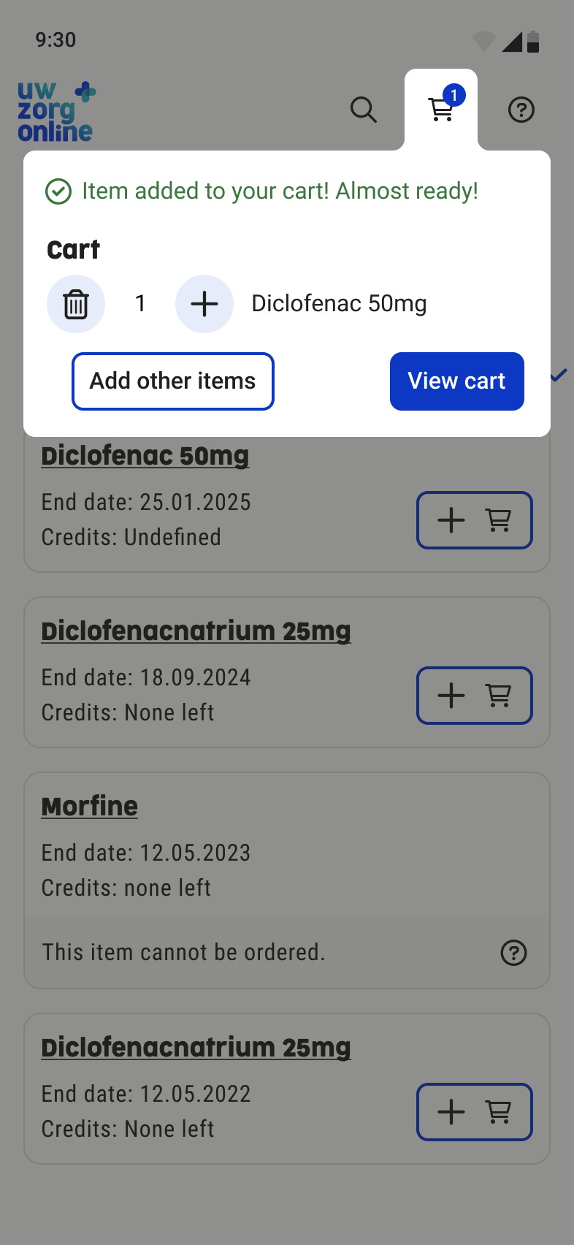
Task: Open the shopping cart tab with badge
Action: click(441, 110)
